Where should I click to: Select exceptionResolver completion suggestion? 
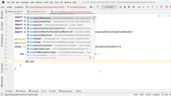(x=60, y=35)
